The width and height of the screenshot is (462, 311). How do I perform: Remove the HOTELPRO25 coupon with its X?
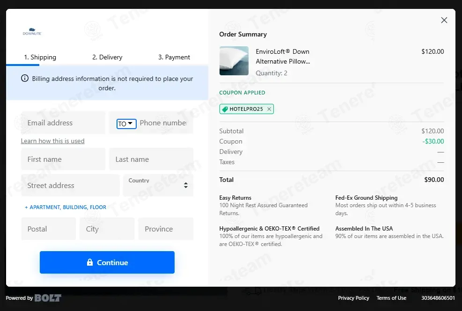[x=269, y=109]
